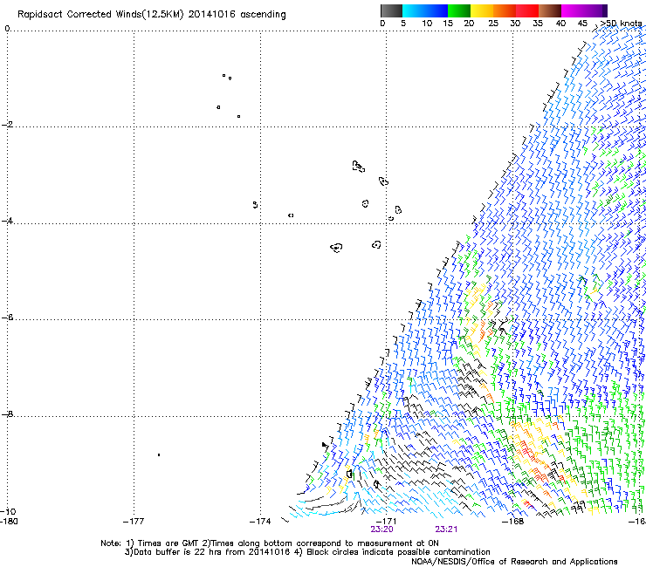The width and height of the screenshot is (646, 567).
Task: Click the longitude label -174
Action: coord(260,522)
